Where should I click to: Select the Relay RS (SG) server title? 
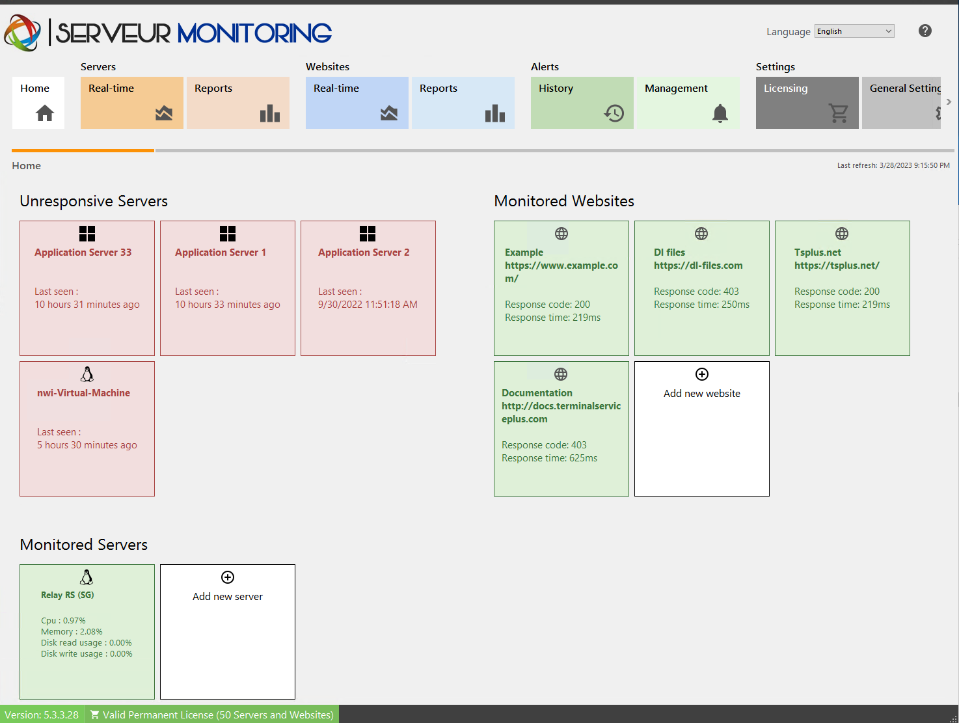tap(68, 595)
